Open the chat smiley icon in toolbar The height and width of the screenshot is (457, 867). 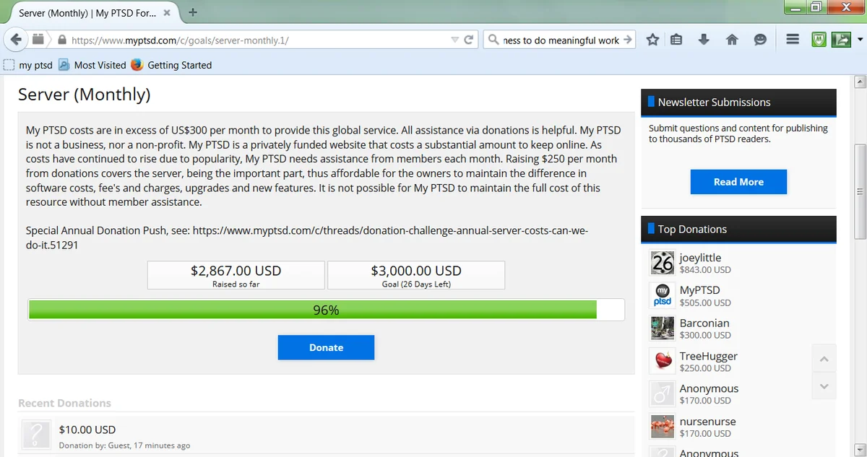point(760,40)
